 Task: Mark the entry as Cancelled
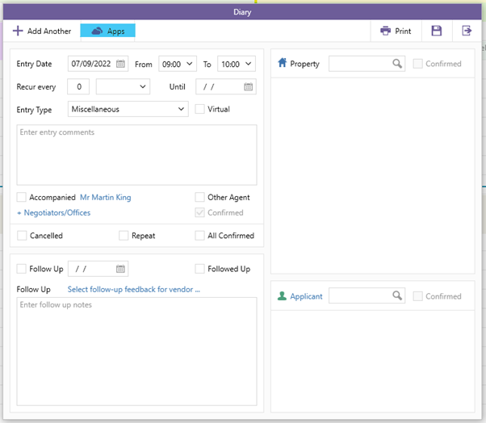point(22,236)
